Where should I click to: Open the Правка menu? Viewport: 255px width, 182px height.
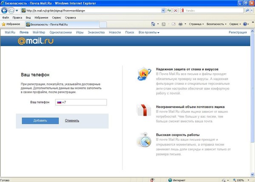pyautogui.click(x=17, y=17)
